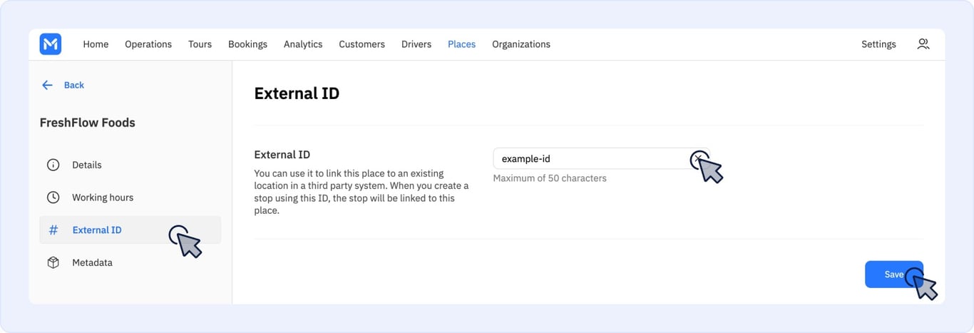Open Details in the sidebar
The height and width of the screenshot is (333, 974).
tap(130, 165)
